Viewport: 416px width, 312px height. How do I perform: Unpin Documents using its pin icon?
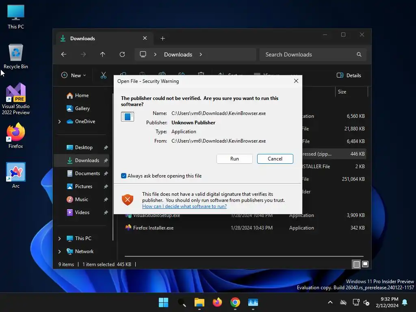pos(106,173)
